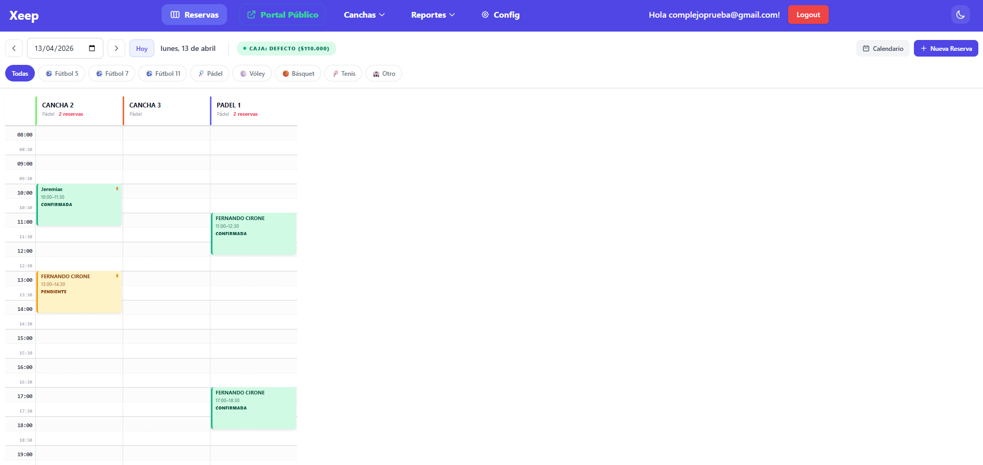Open the Portal Público link
The image size is (983, 465).
282,15
